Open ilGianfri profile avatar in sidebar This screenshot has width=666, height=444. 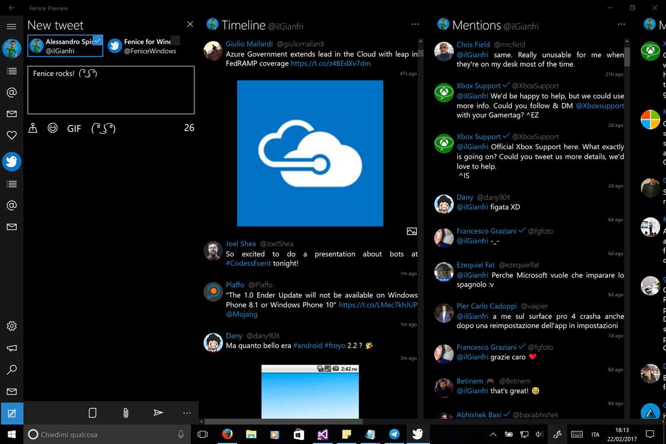(x=12, y=48)
